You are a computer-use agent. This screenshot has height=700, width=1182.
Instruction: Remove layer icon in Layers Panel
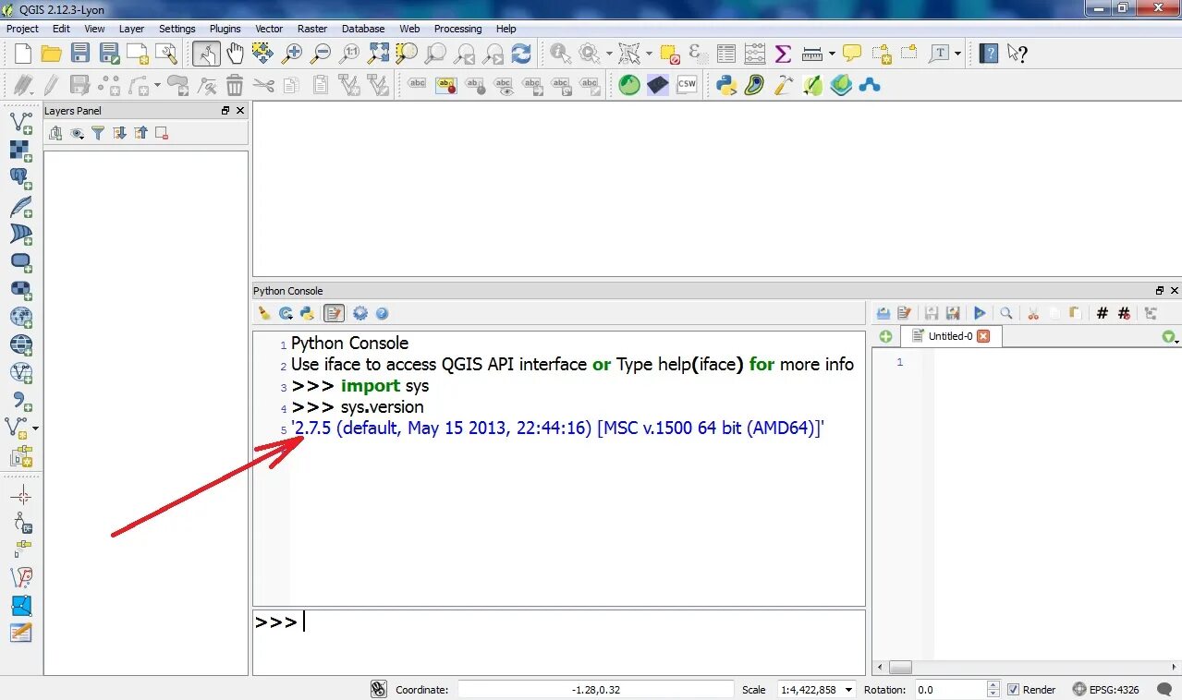coord(163,134)
